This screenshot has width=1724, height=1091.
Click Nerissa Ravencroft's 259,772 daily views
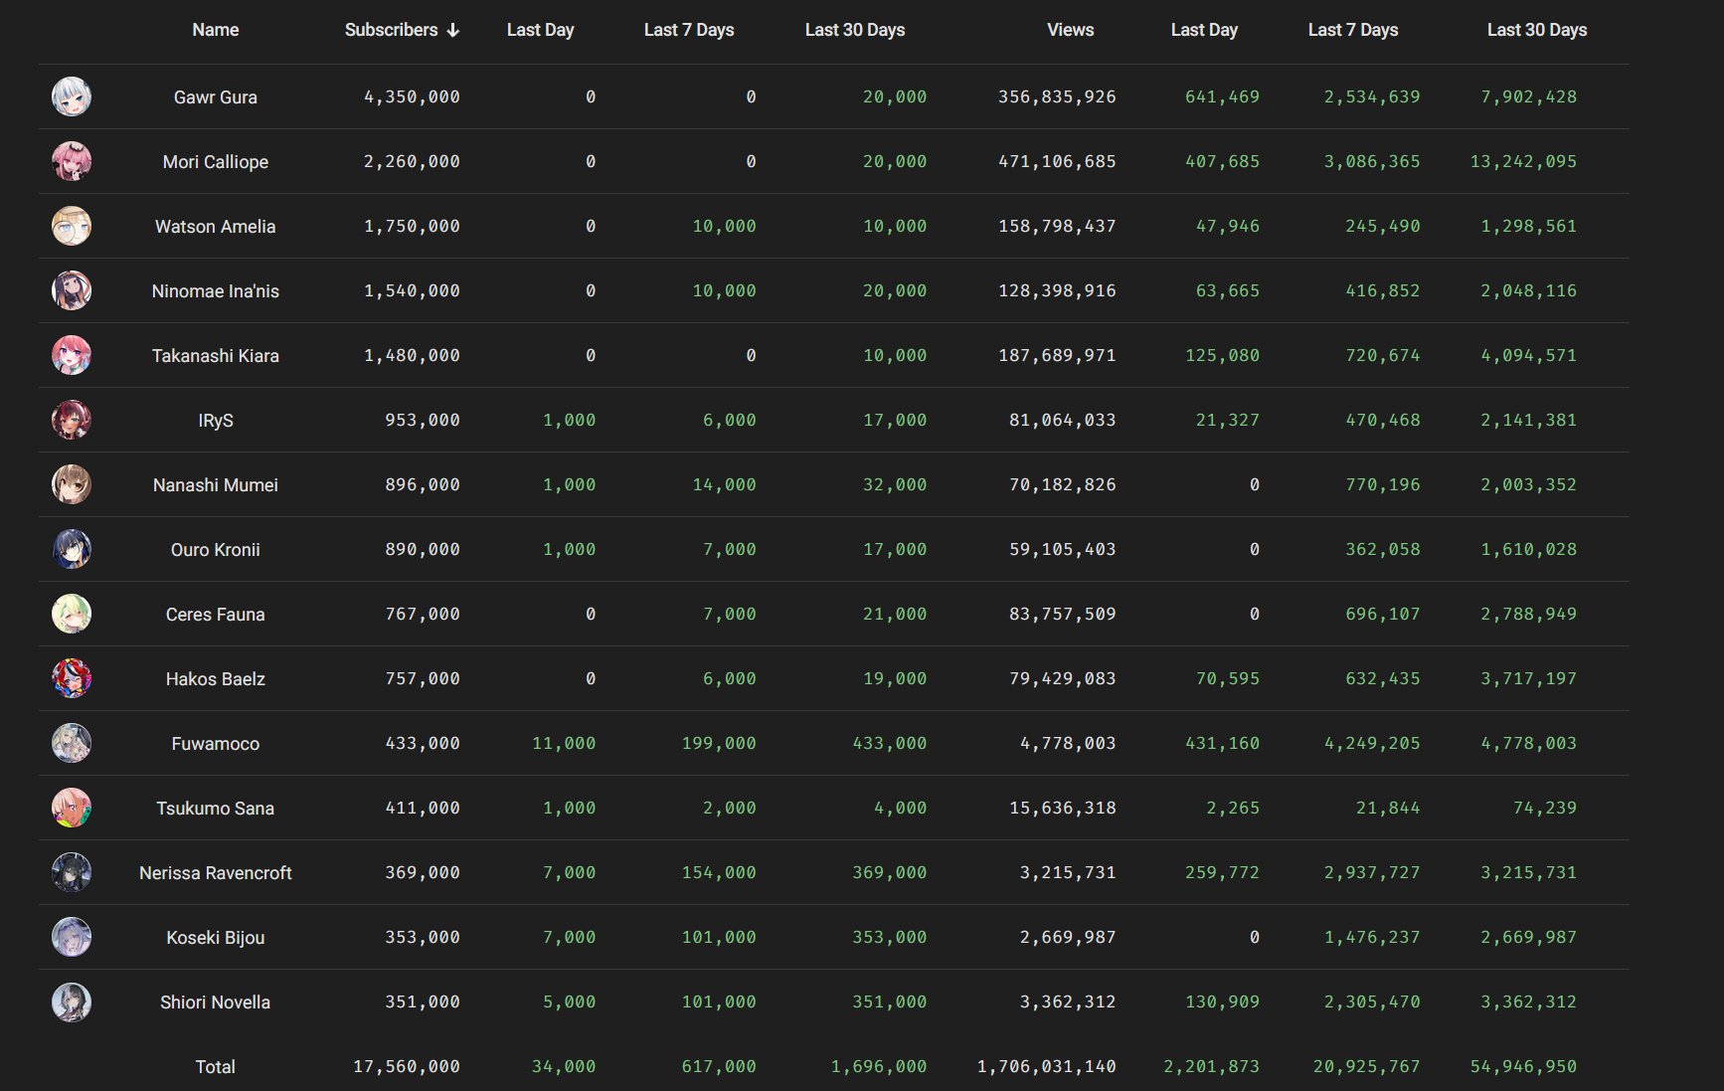(1222, 872)
